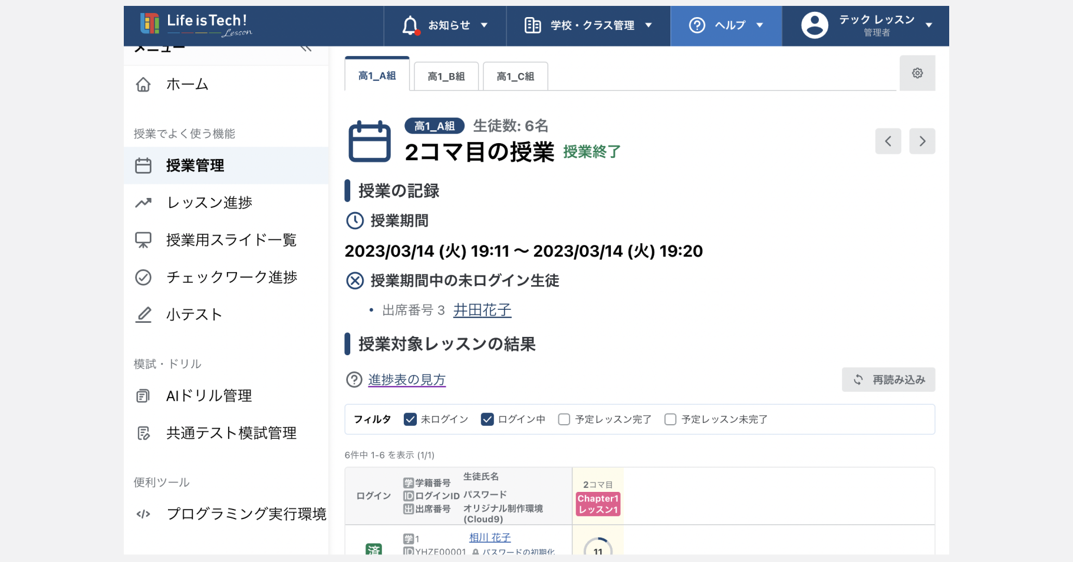Collapse the side menu with double chevron
Viewport: 1073px width, 562px height.
coord(306,48)
